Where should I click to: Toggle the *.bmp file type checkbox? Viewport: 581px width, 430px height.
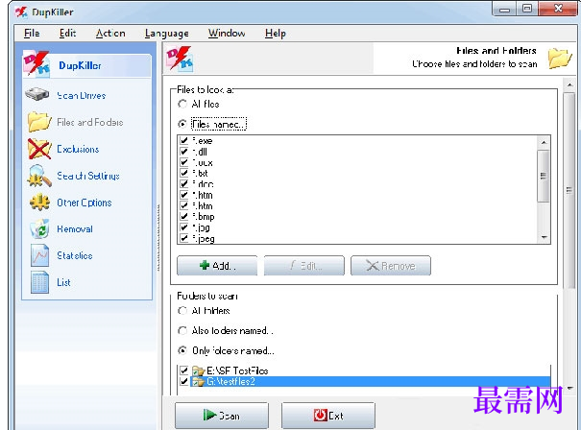point(183,216)
